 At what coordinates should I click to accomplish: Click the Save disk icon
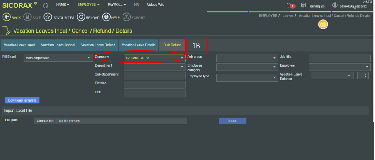(27, 17)
